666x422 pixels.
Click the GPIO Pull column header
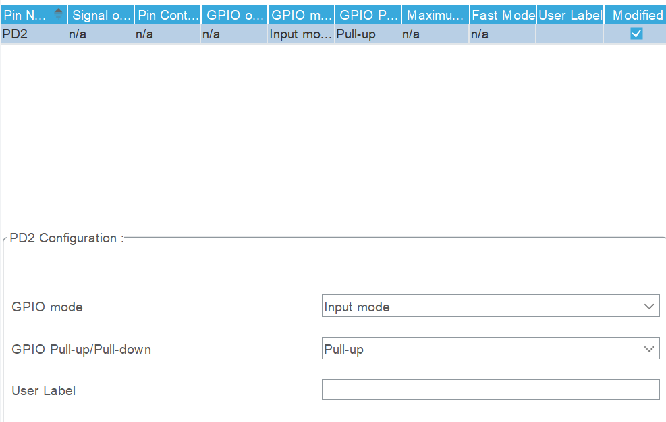tap(367, 14)
